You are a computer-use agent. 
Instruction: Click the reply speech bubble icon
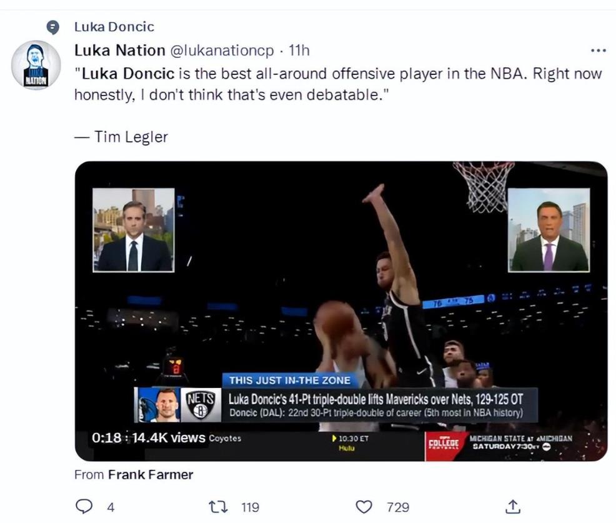tap(83, 507)
